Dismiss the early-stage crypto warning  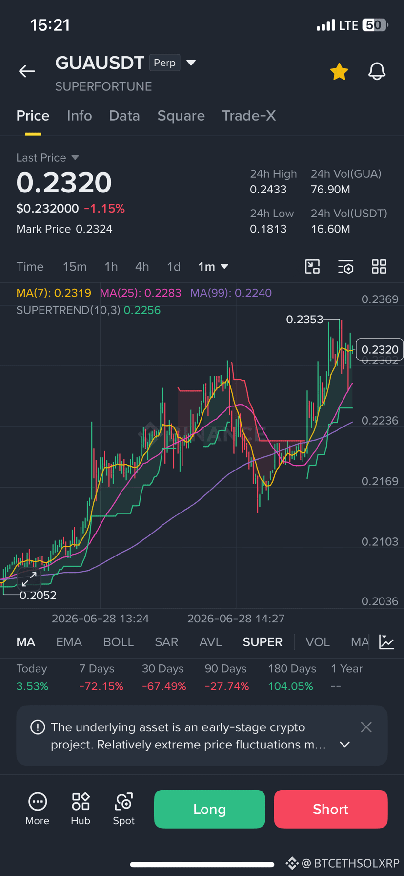[366, 727]
